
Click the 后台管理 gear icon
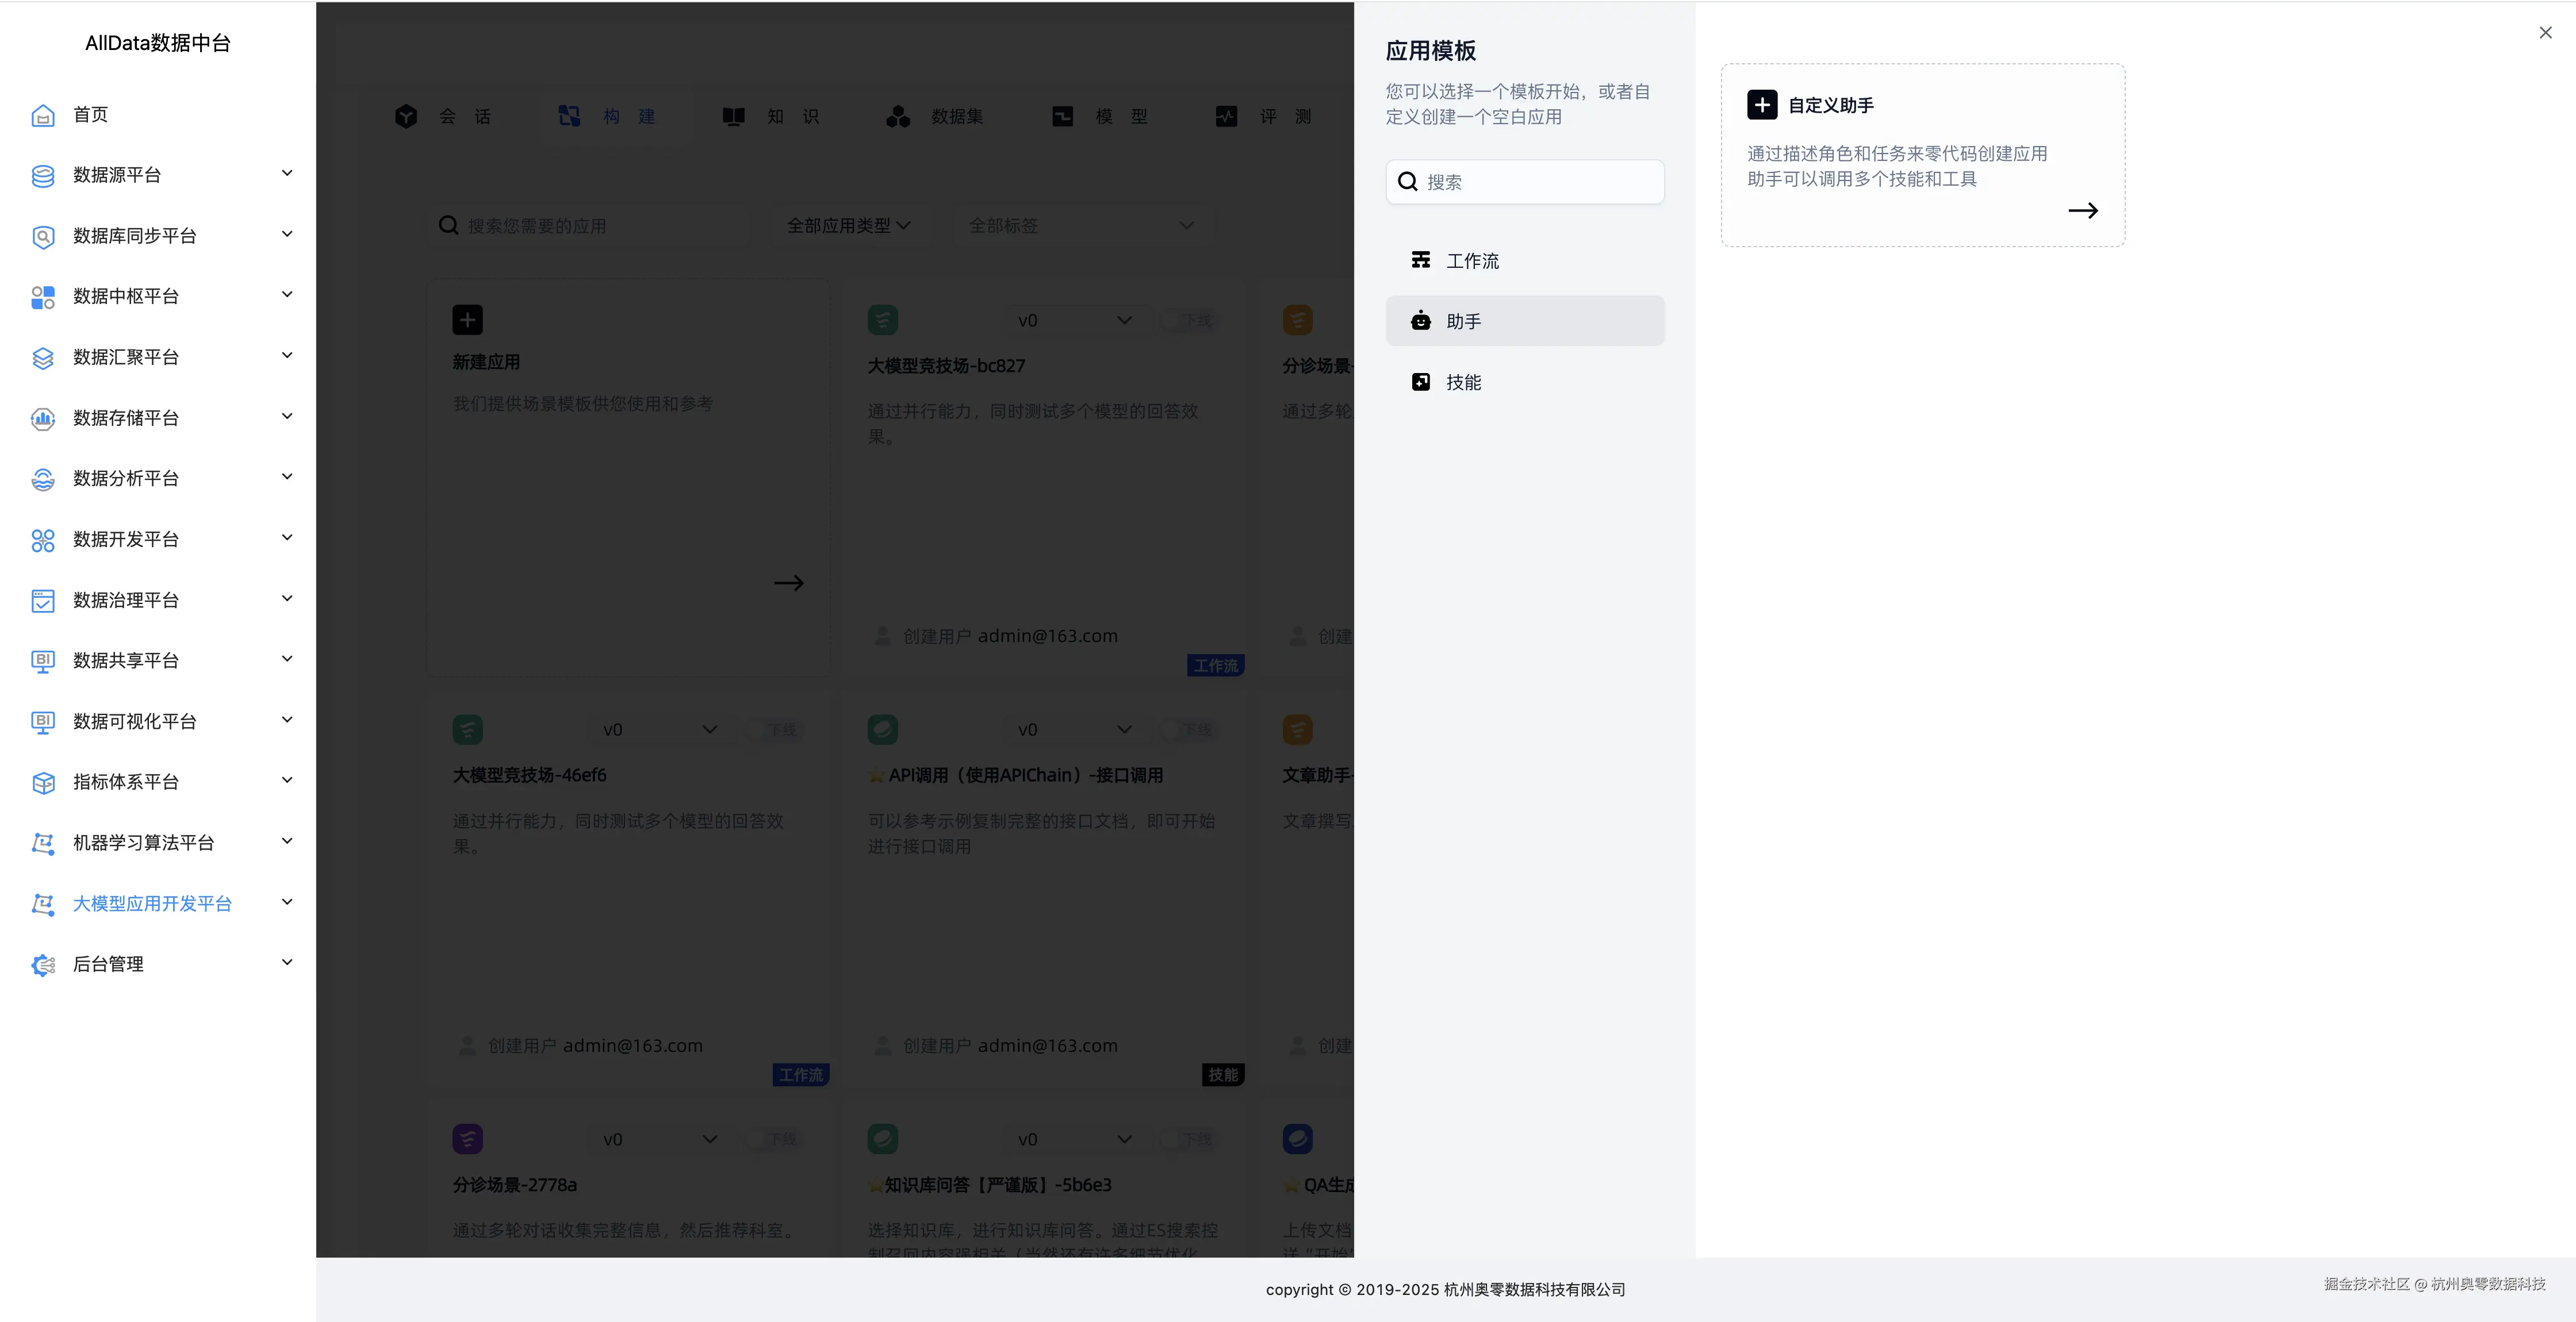pyautogui.click(x=43, y=964)
